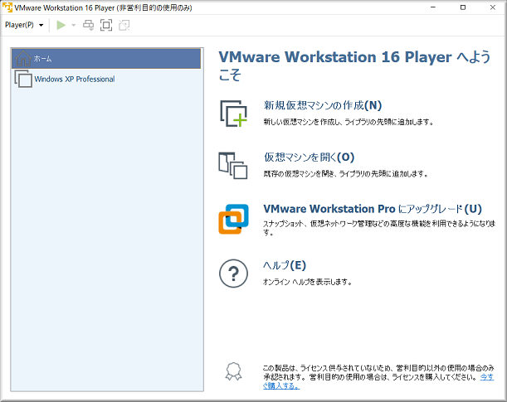Minimize the VMware Player window
Screen dimensions: 507x402
[x=433, y=7]
